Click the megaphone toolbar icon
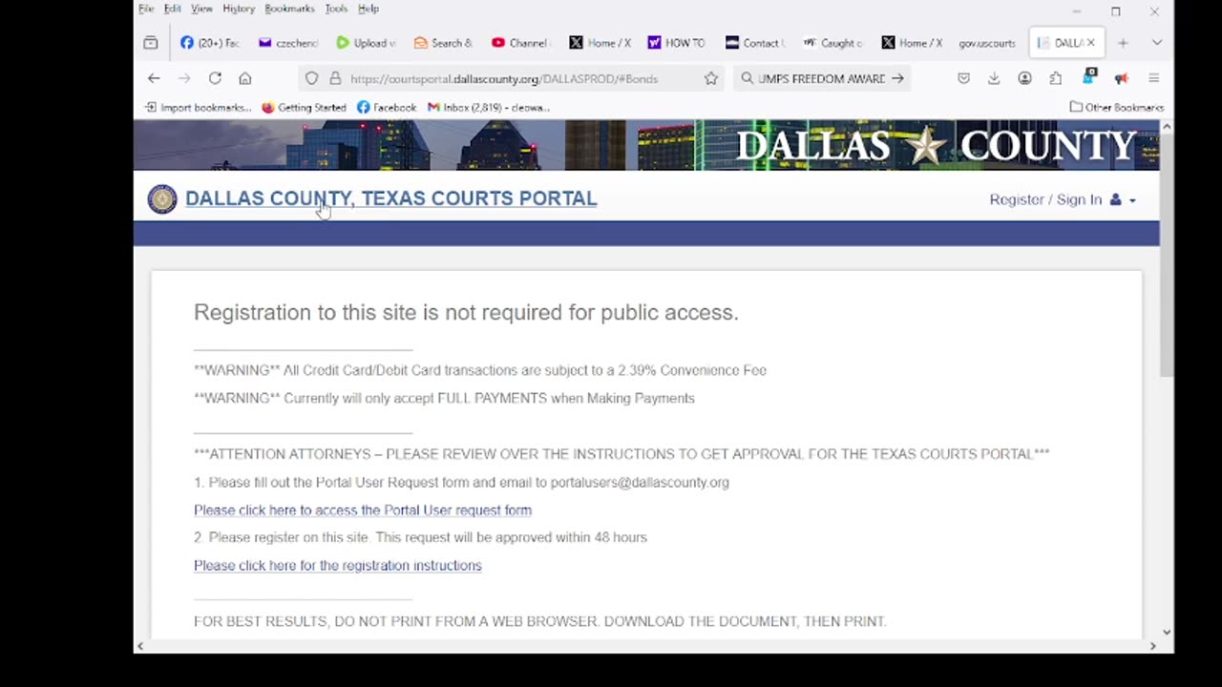The width and height of the screenshot is (1222, 687). point(1121,78)
